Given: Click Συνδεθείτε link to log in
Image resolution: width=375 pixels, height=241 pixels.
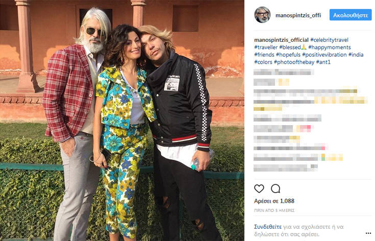Looking at the screenshot, I should coord(268,227).
